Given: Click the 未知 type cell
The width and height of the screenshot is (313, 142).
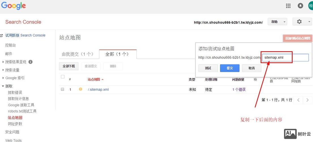Looking at the screenshot, I should 192,89.
